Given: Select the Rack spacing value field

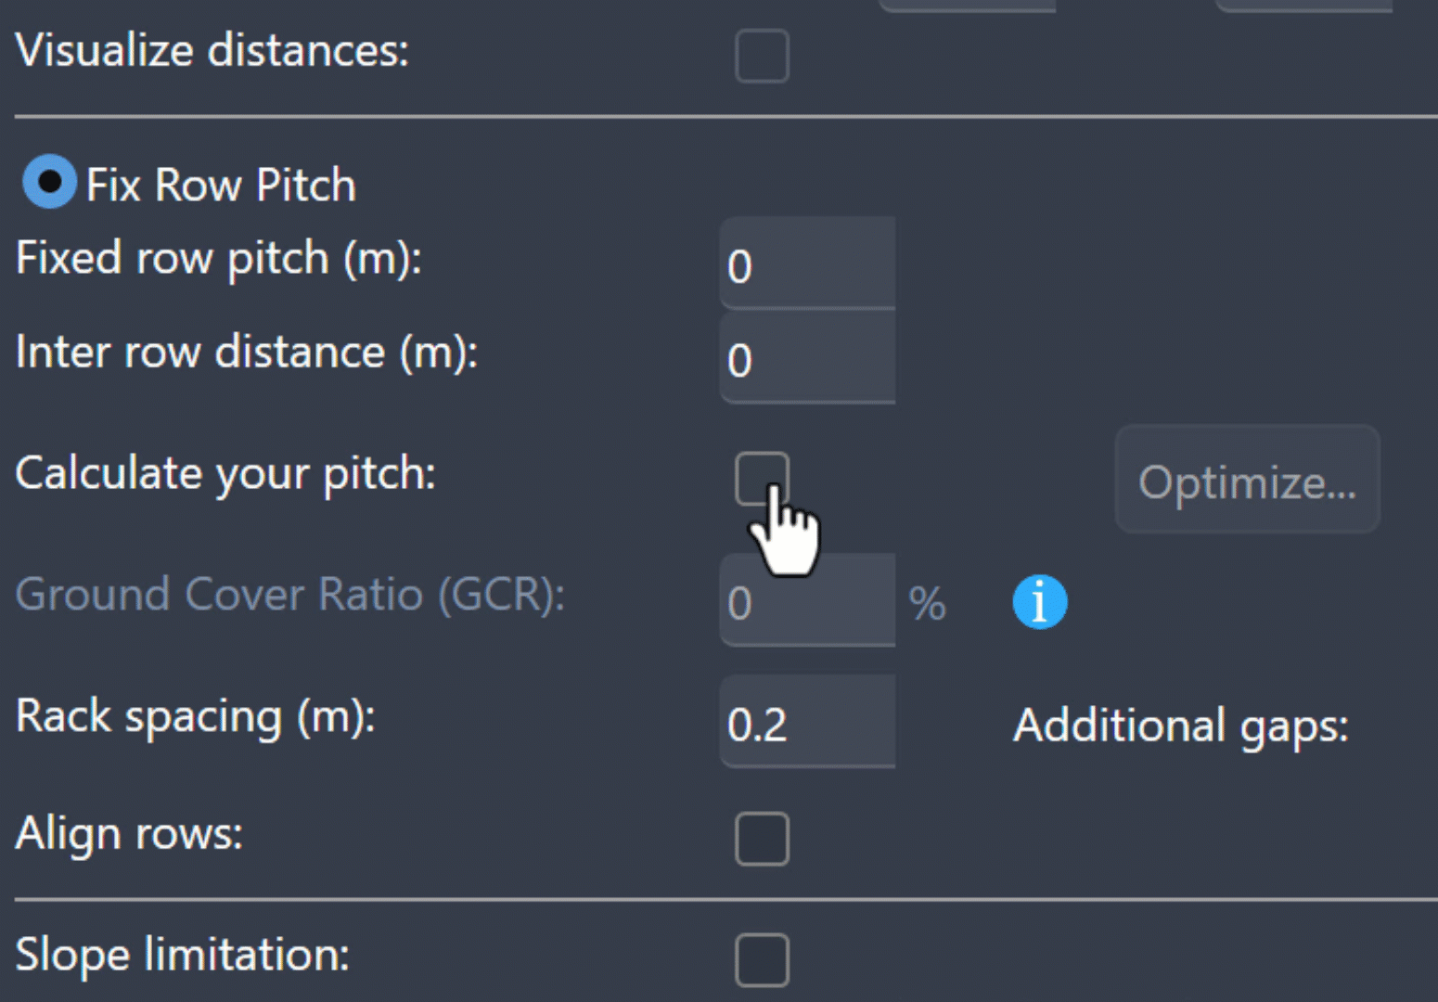Looking at the screenshot, I should (x=807, y=722).
